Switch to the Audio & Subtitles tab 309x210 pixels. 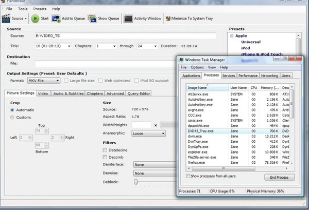point(67,93)
